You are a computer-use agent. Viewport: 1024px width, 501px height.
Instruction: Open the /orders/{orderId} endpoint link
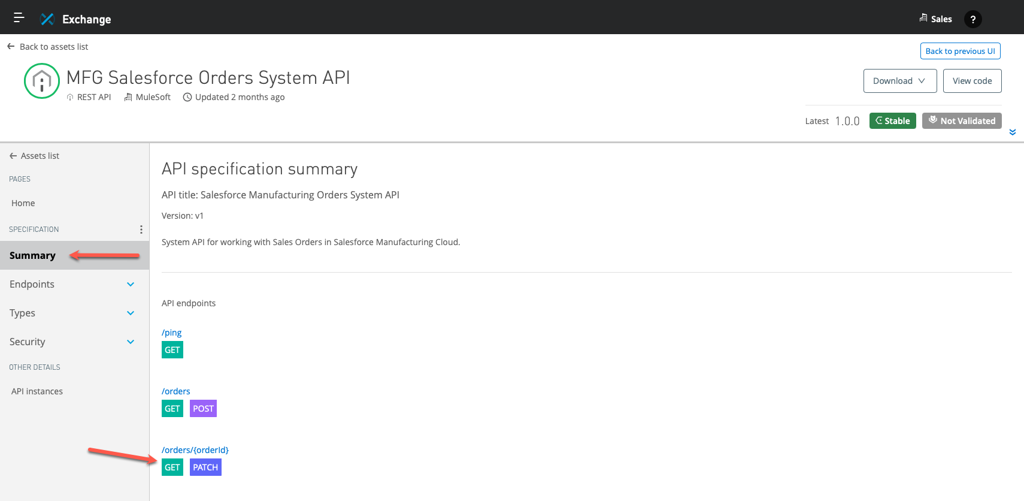tap(195, 450)
